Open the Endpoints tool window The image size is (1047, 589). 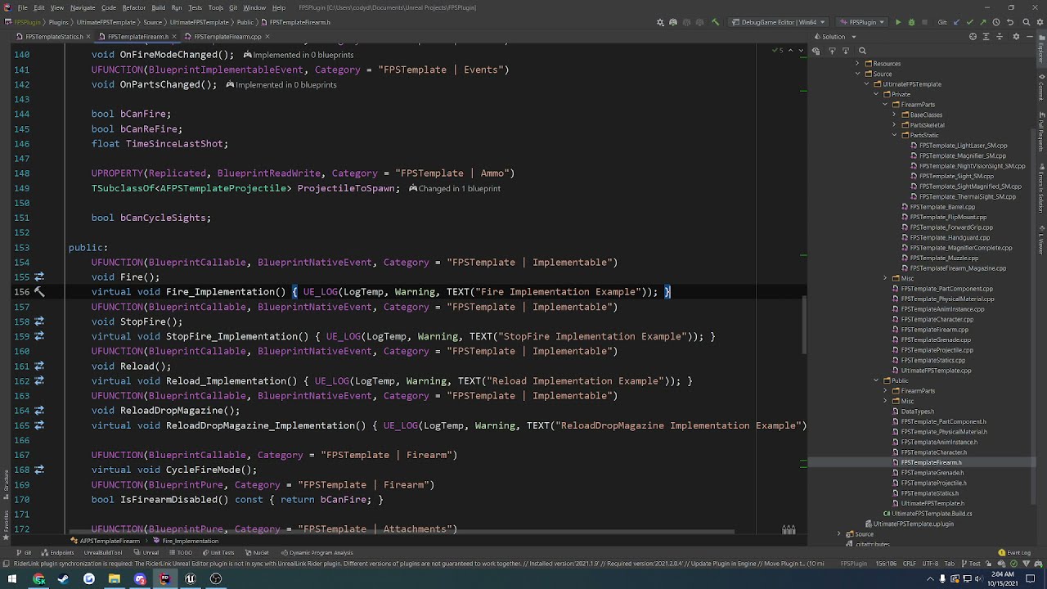pos(59,552)
